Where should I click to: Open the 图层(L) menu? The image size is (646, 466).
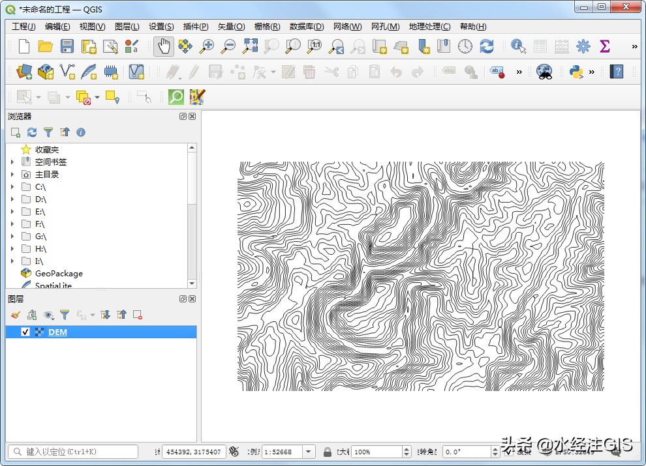click(127, 26)
